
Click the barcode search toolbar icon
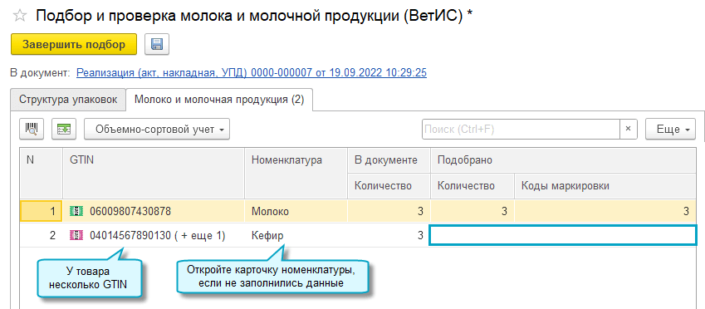point(31,129)
